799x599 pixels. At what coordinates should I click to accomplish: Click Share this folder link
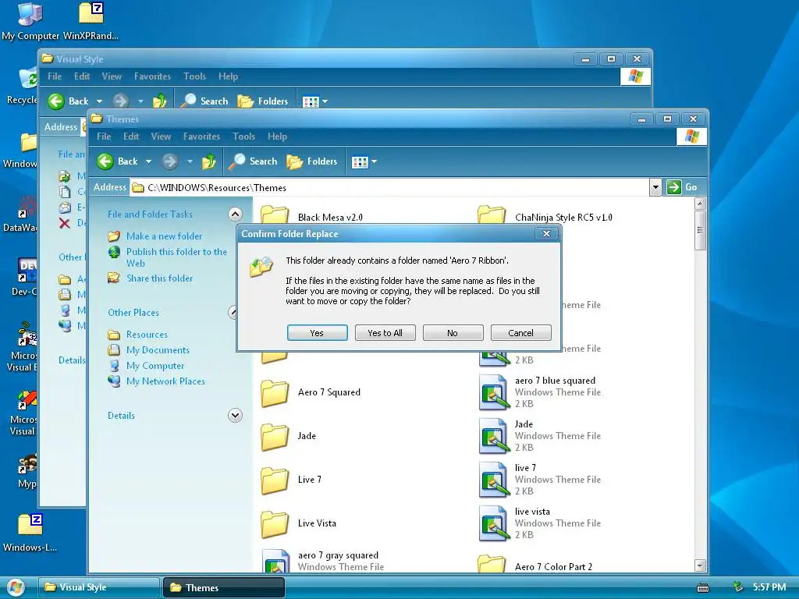coord(159,278)
